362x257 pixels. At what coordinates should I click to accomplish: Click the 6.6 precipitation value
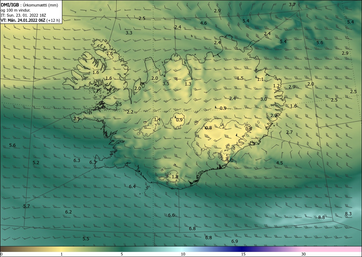pos(171,215)
